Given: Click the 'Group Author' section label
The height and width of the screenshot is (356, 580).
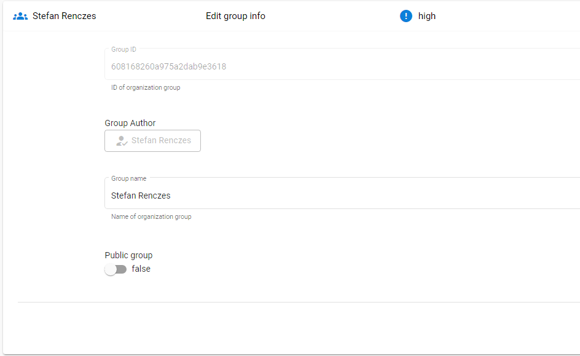Looking at the screenshot, I should [x=130, y=123].
